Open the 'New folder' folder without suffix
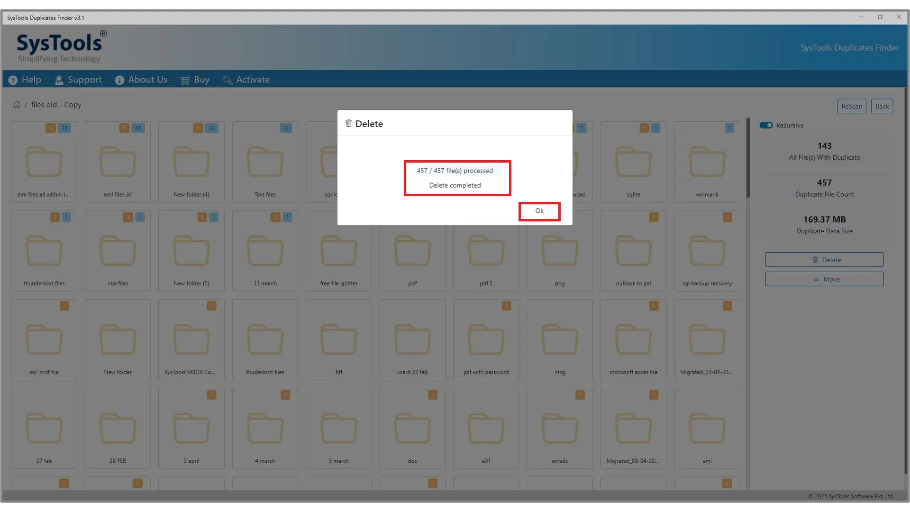This screenshot has height=512, width=910. click(118, 339)
